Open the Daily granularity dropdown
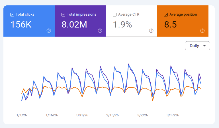Viewport: 219px width, 128px height. point(197,46)
